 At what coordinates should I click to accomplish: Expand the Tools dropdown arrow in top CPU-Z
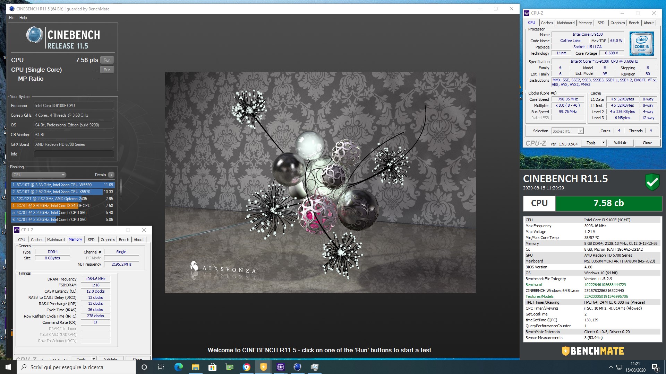point(604,143)
